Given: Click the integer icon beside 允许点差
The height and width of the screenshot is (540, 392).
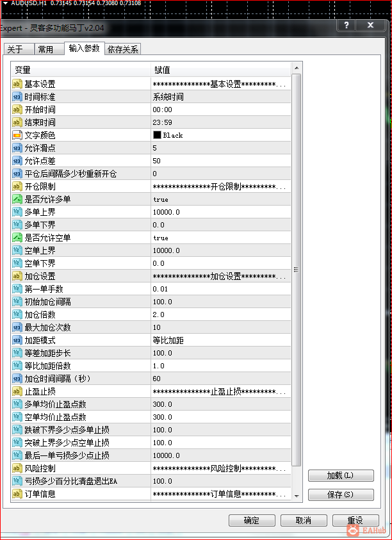Looking at the screenshot, I should coord(17,161).
